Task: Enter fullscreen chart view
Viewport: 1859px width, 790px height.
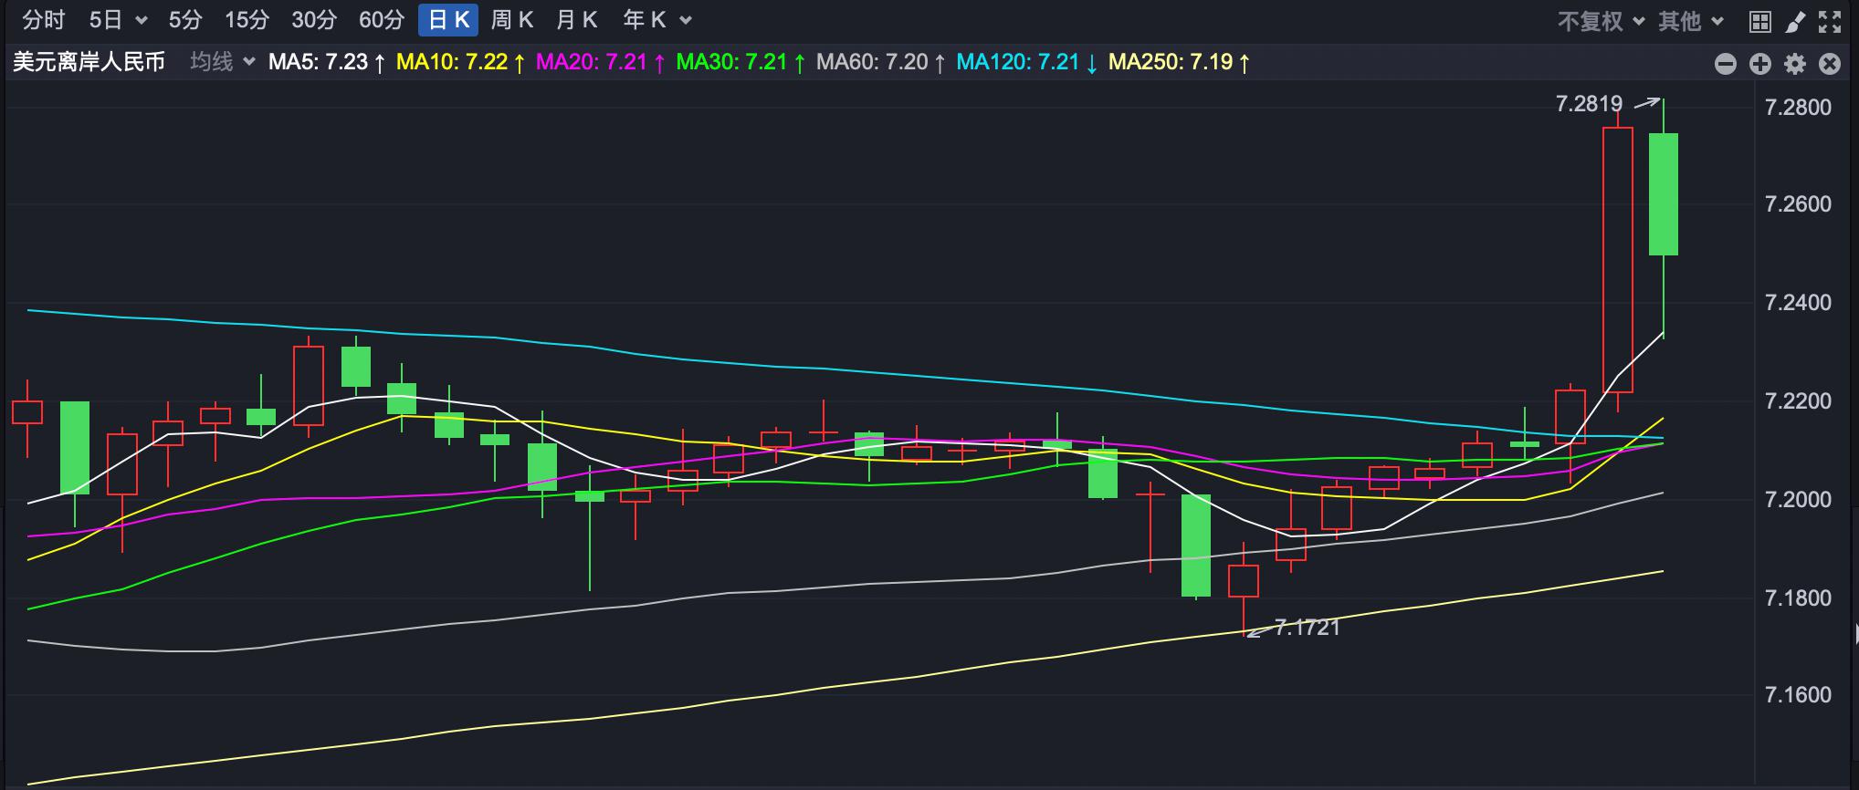Action: (x=1830, y=21)
